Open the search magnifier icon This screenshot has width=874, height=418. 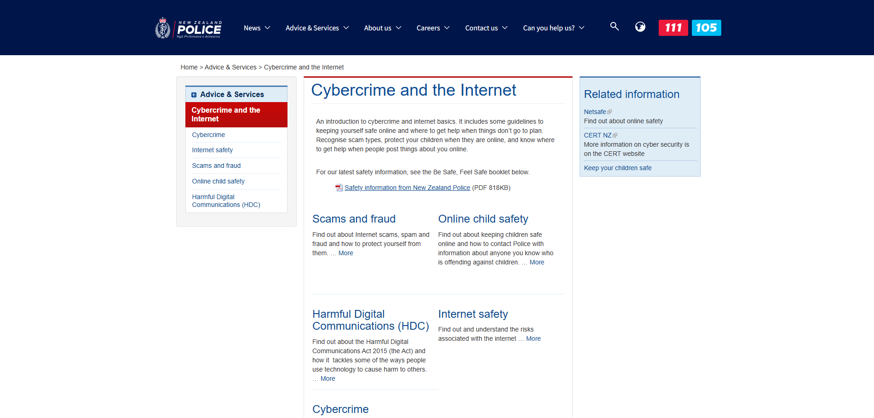[614, 27]
